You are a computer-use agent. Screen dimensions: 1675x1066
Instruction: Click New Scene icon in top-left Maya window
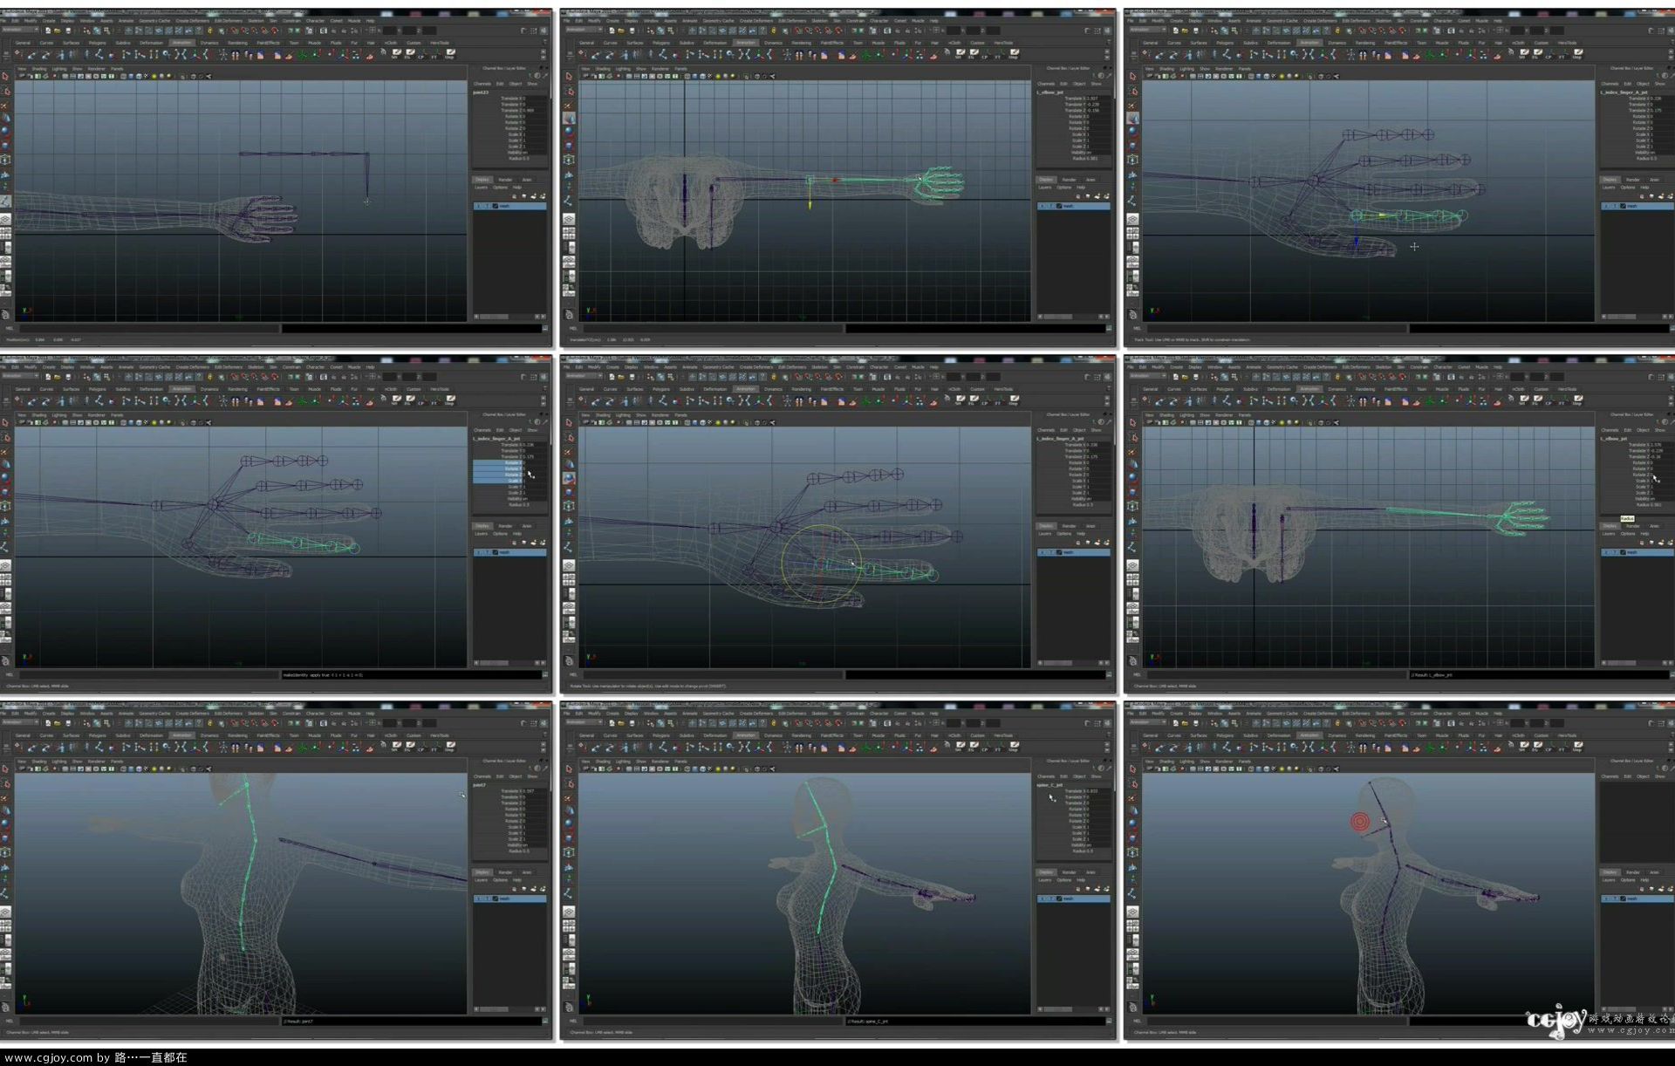[48, 31]
